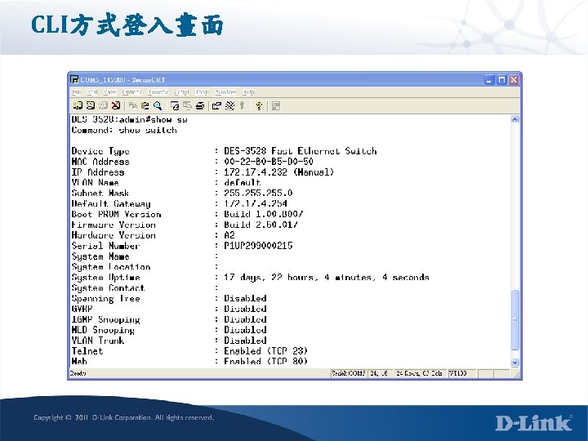Click the 'Spanning Tree' label
The height and width of the screenshot is (441, 588).
pos(105,299)
